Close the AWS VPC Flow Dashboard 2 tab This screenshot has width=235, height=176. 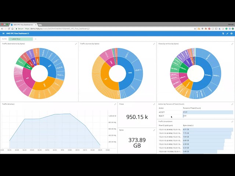point(36,25)
